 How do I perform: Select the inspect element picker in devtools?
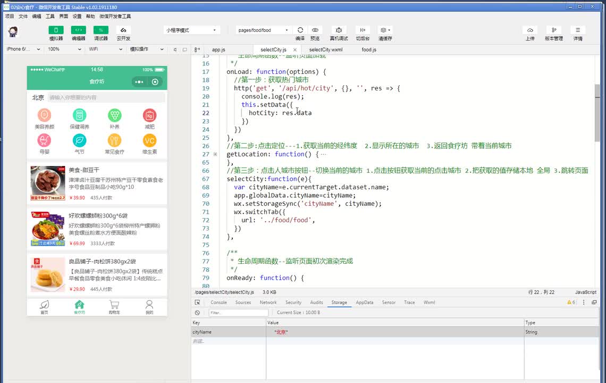click(198, 302)
